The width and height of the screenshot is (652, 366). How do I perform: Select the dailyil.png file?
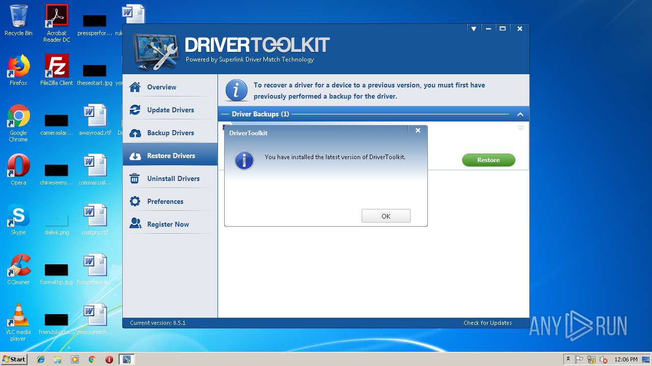[57, 223]
